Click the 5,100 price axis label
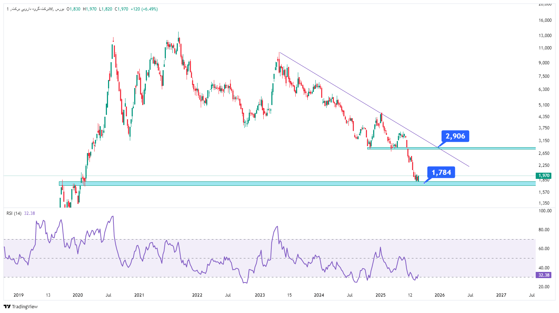This screenshot has width=559, height=313. coord(544,105)
